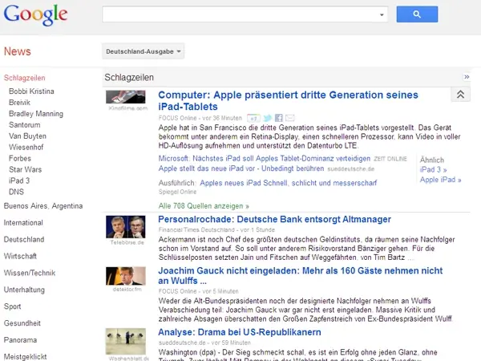481x361 pixels.
Task: Open 'Apples neues iPad Schnell' link
Action: click(x=289, y=183)
